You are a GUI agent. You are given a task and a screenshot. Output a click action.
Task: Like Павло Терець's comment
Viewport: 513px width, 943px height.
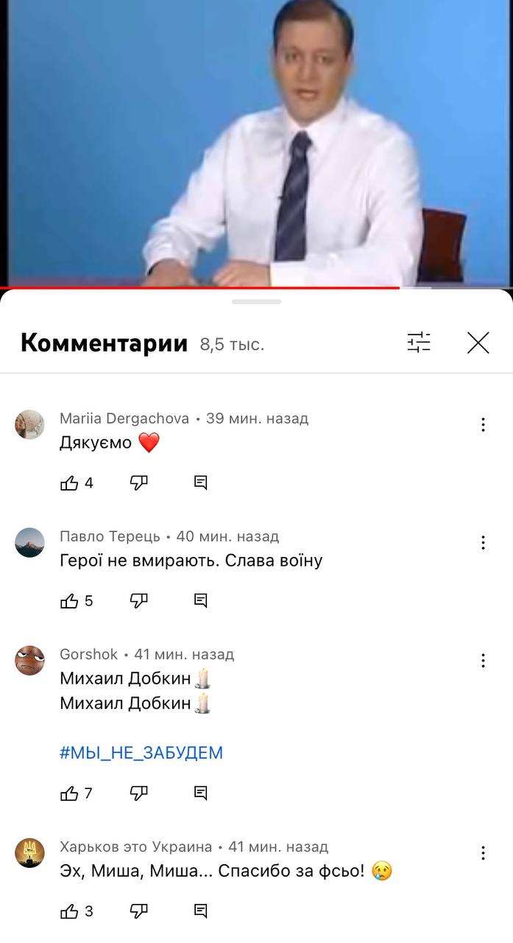pos(69,600)
